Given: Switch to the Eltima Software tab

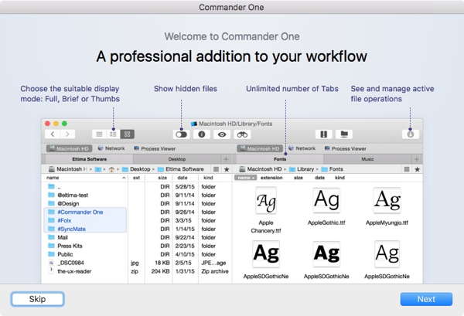Looking at the screenshot, I should [90, 159].
